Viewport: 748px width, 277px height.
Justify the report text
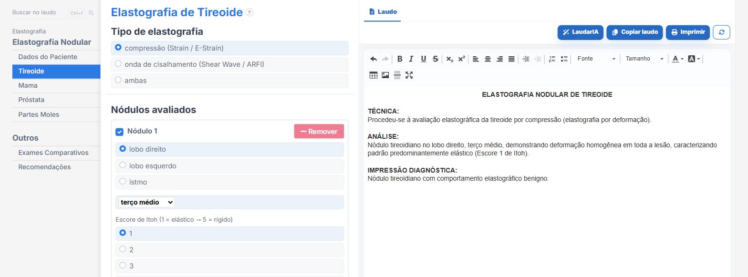point(511,59)
